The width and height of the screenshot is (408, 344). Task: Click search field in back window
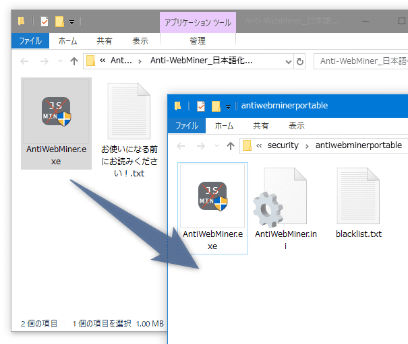[x=361, y=61]
